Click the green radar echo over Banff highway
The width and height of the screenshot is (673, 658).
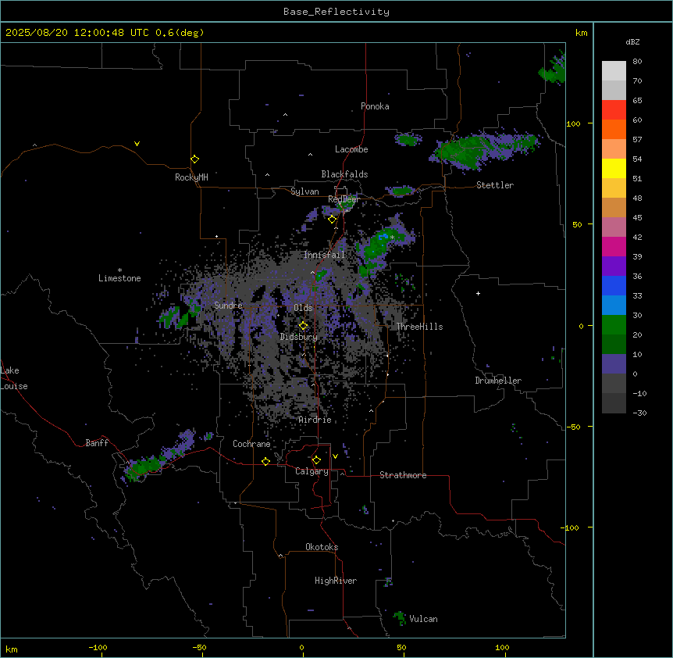(x=144, y=467)
